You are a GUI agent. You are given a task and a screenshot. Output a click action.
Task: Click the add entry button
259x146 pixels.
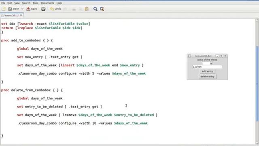[207, 71]
